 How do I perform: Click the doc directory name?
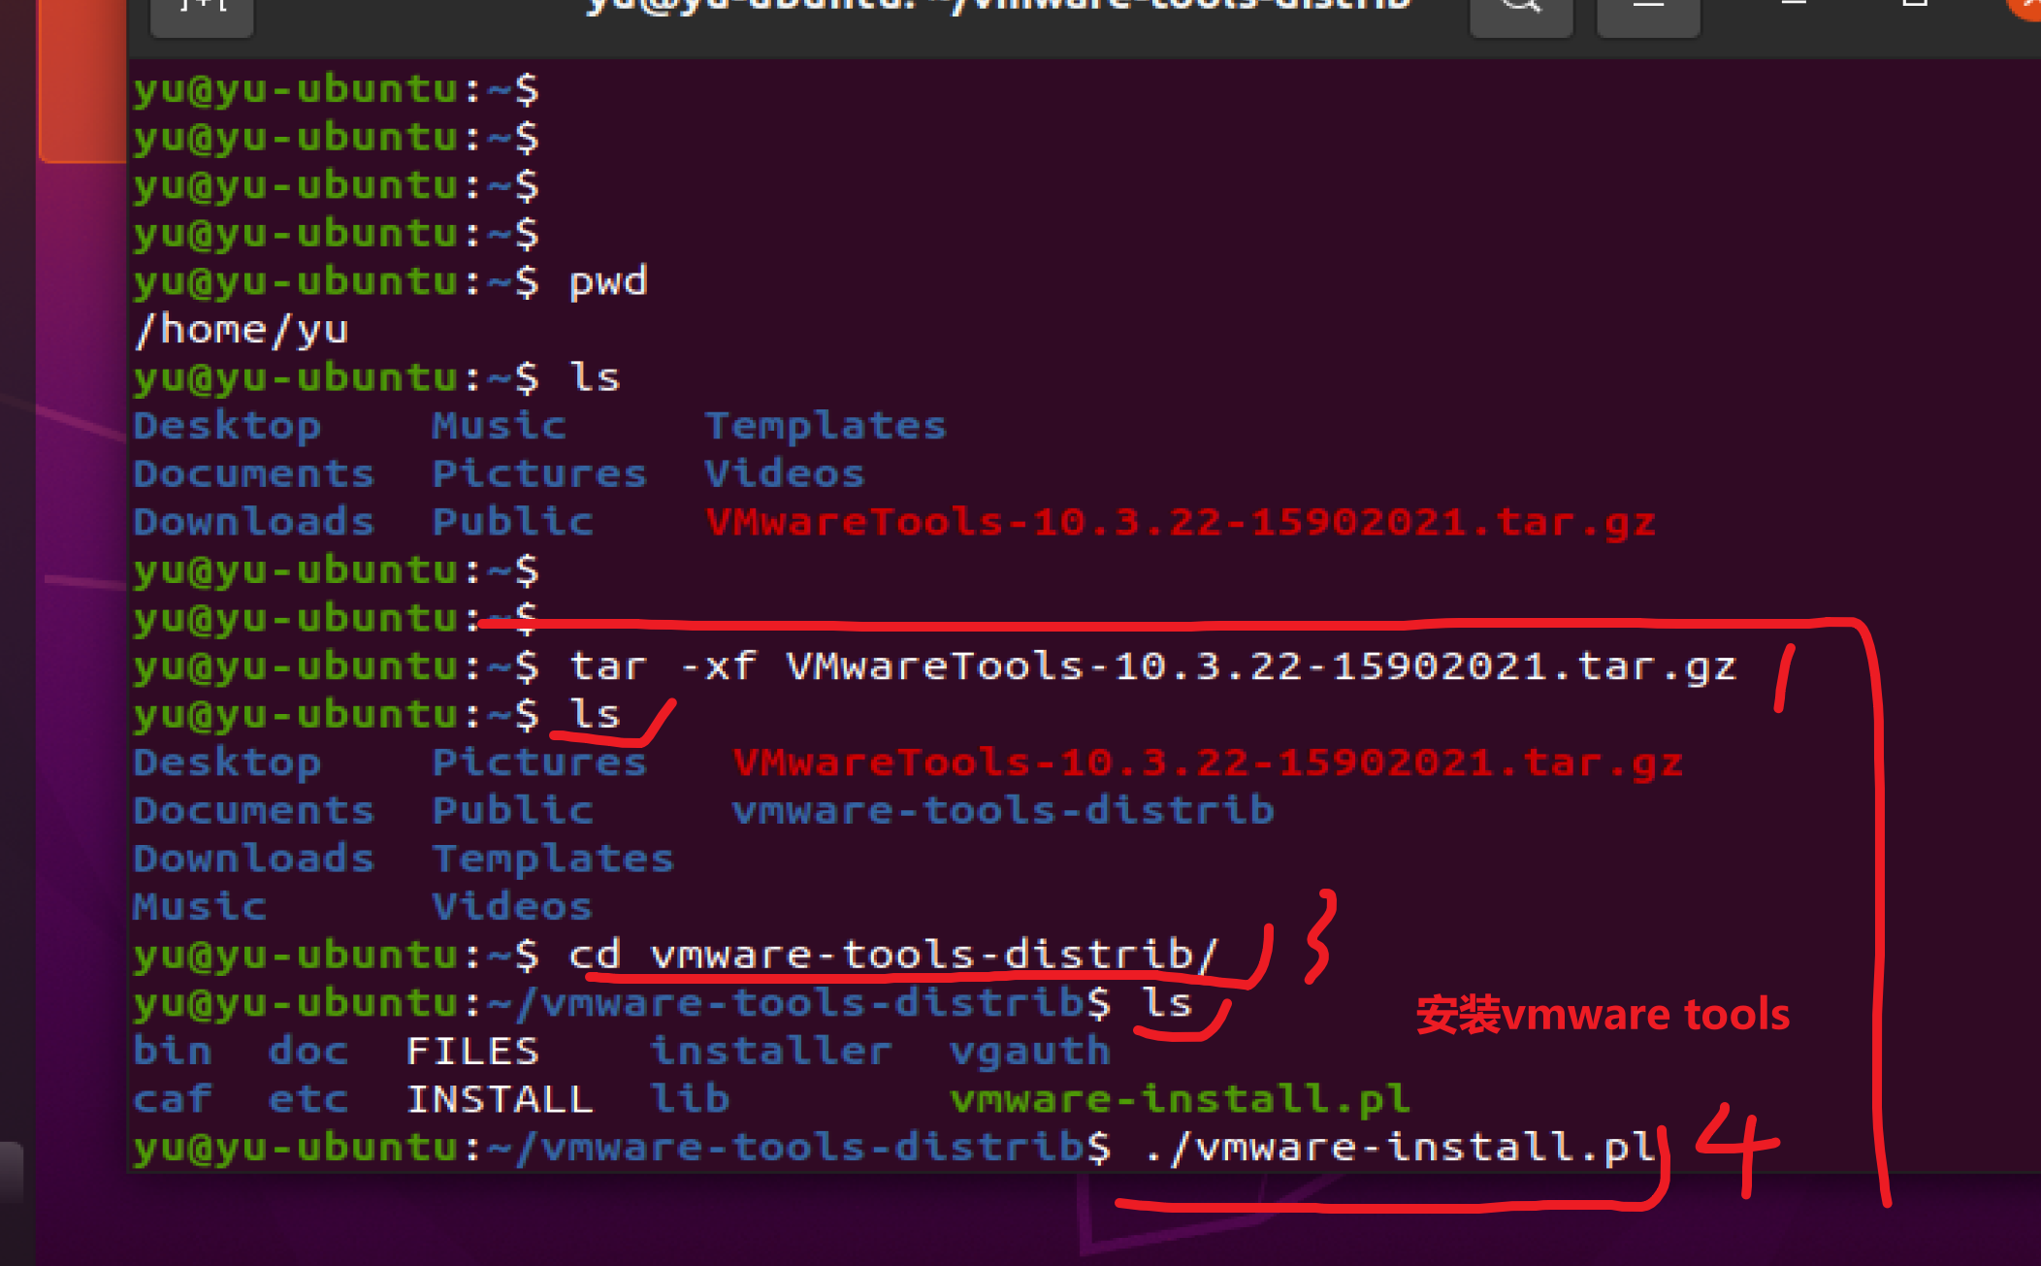308,1051
